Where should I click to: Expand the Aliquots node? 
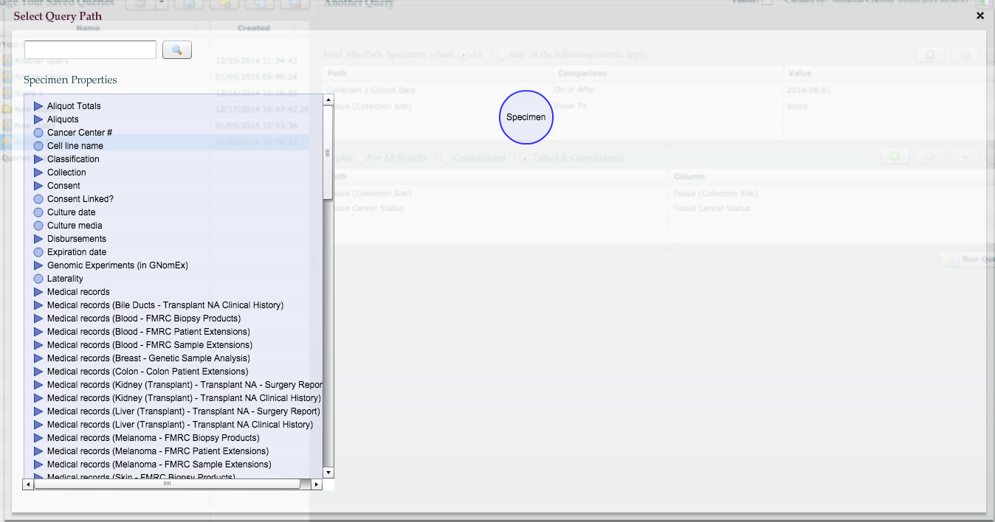[x=38, y=119]
